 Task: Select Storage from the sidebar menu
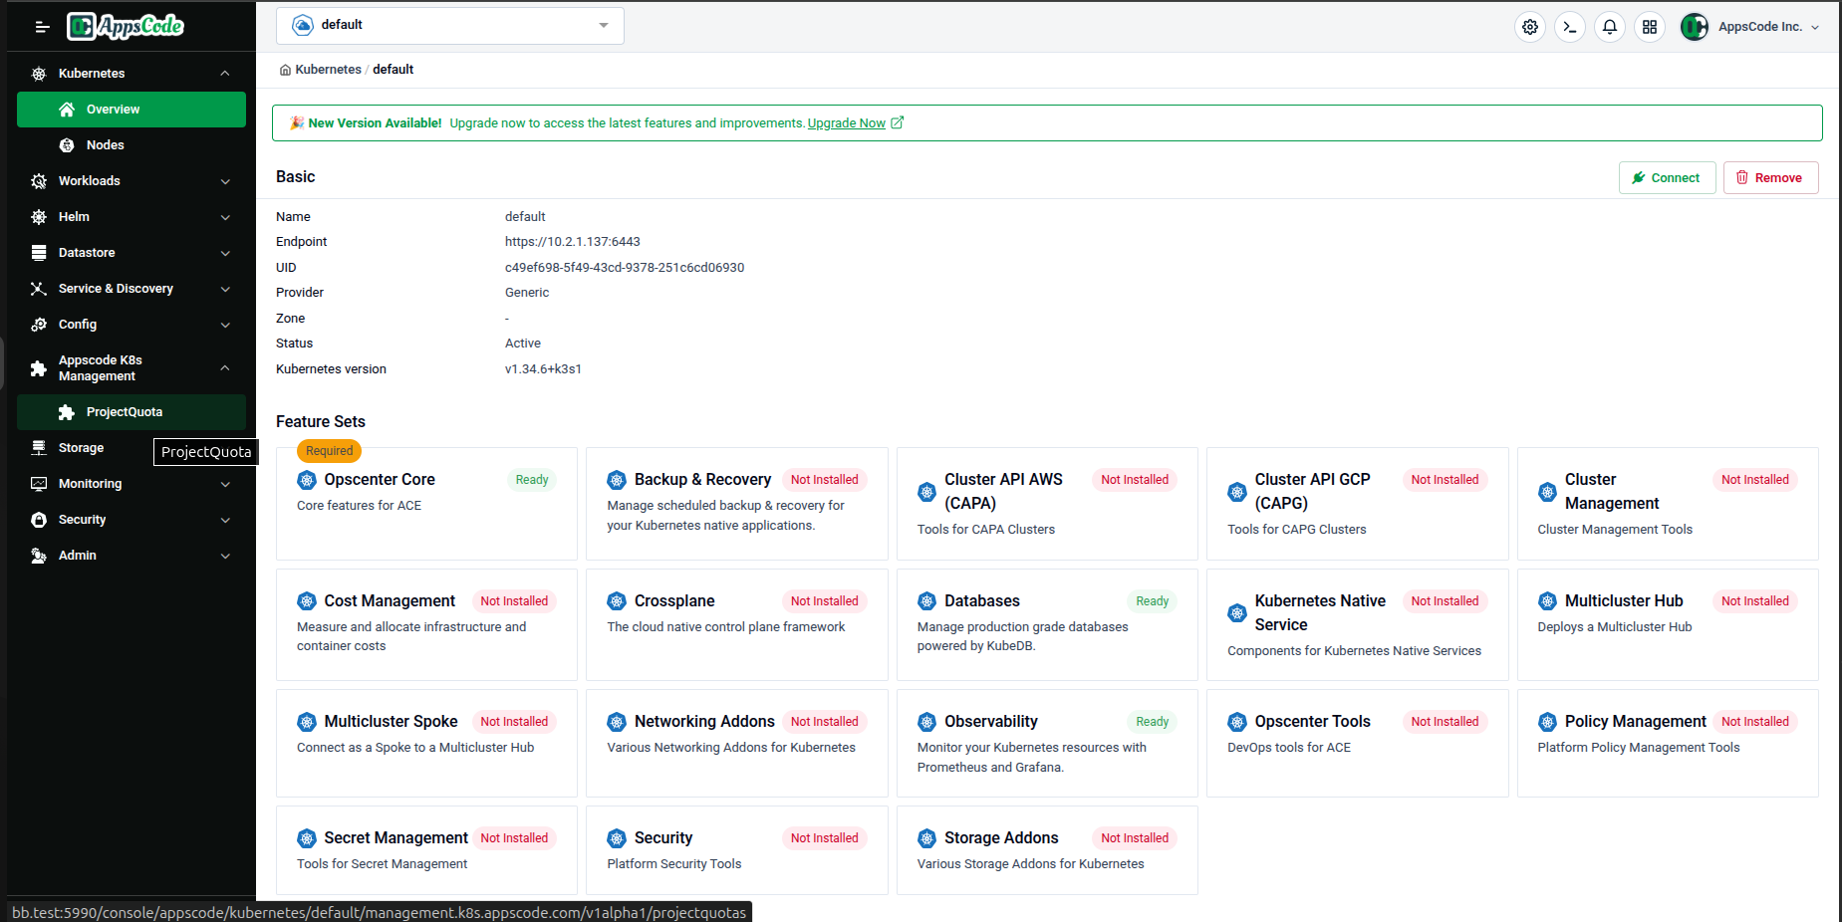[x=83, y=447]
